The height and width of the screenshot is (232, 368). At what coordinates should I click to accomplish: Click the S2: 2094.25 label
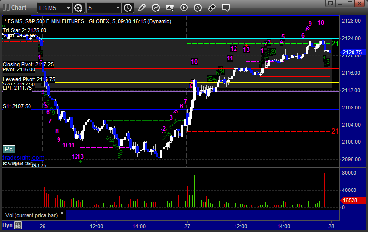(x=17, y=164)
